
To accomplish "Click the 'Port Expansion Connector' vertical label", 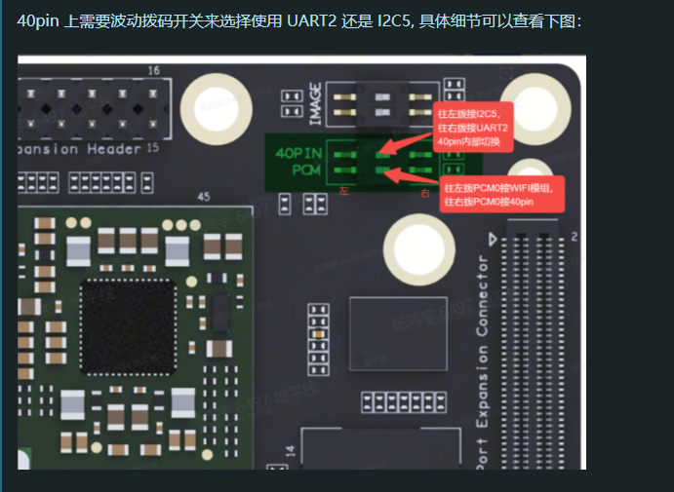I will 482,361.
